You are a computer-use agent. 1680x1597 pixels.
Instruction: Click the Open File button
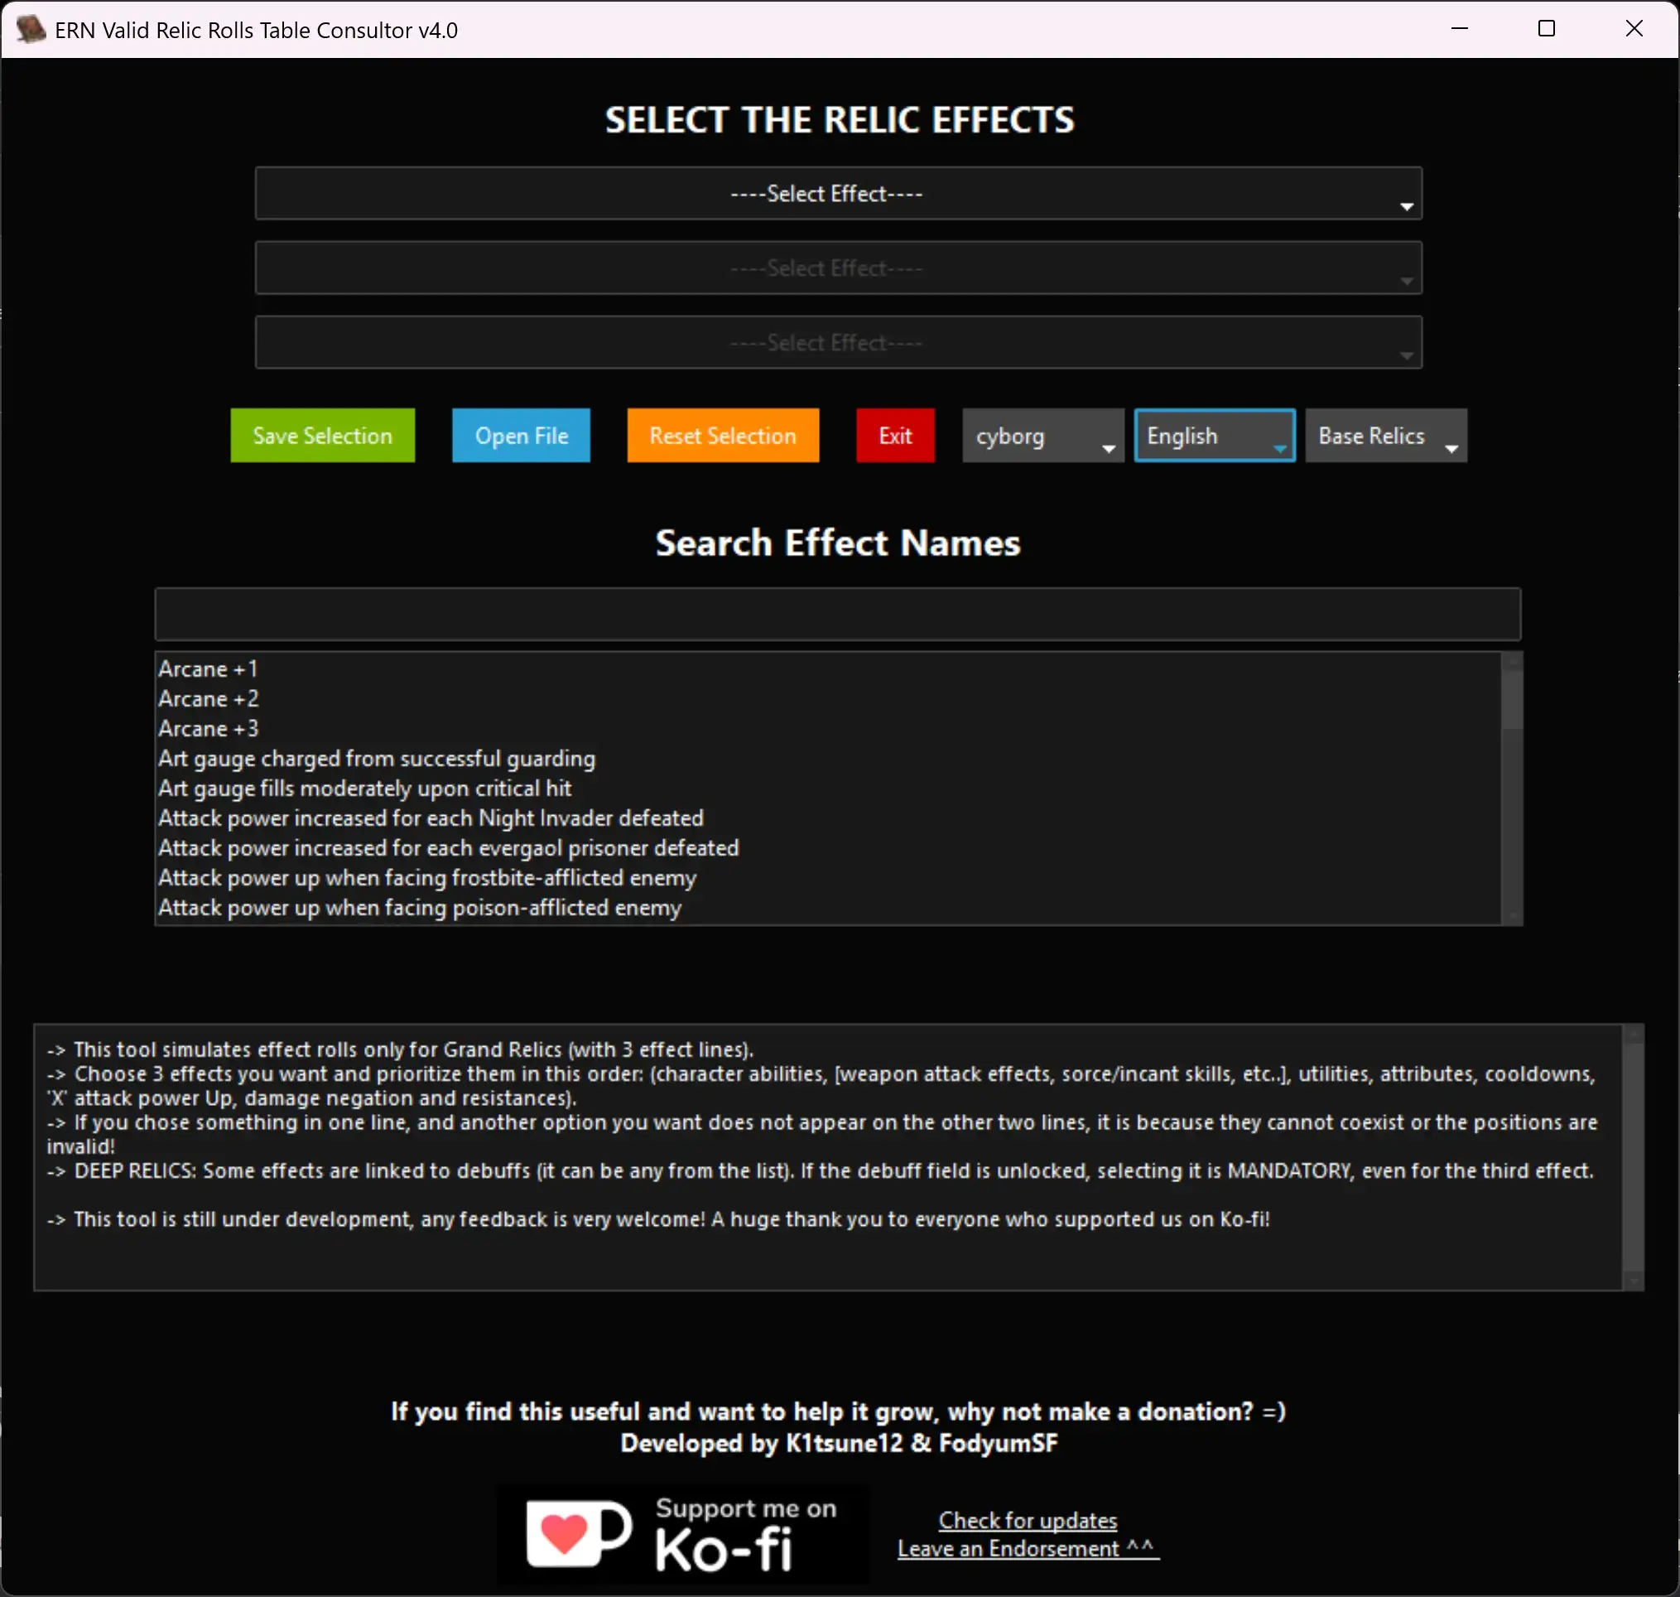tap(520, 435)
